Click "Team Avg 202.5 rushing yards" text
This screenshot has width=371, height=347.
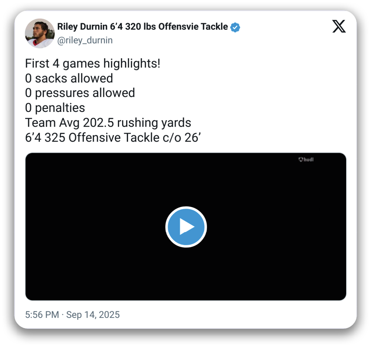click(108, 122)
